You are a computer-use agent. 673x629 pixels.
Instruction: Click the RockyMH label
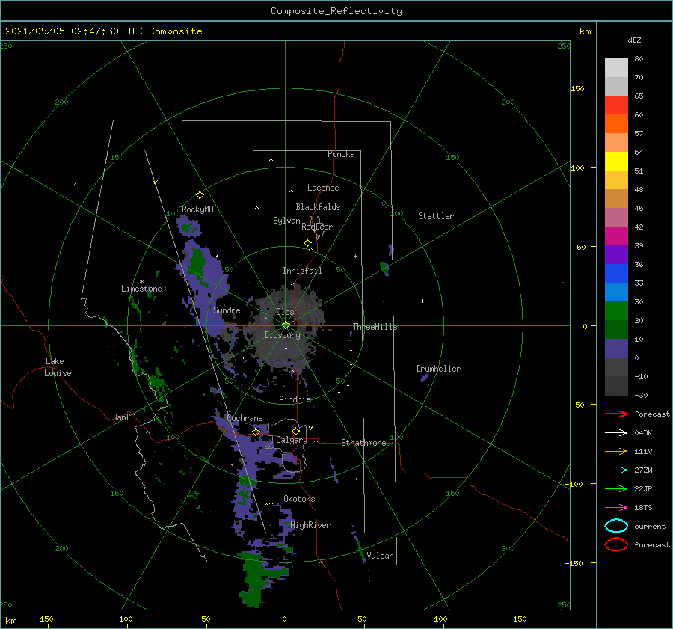[197, 209]
